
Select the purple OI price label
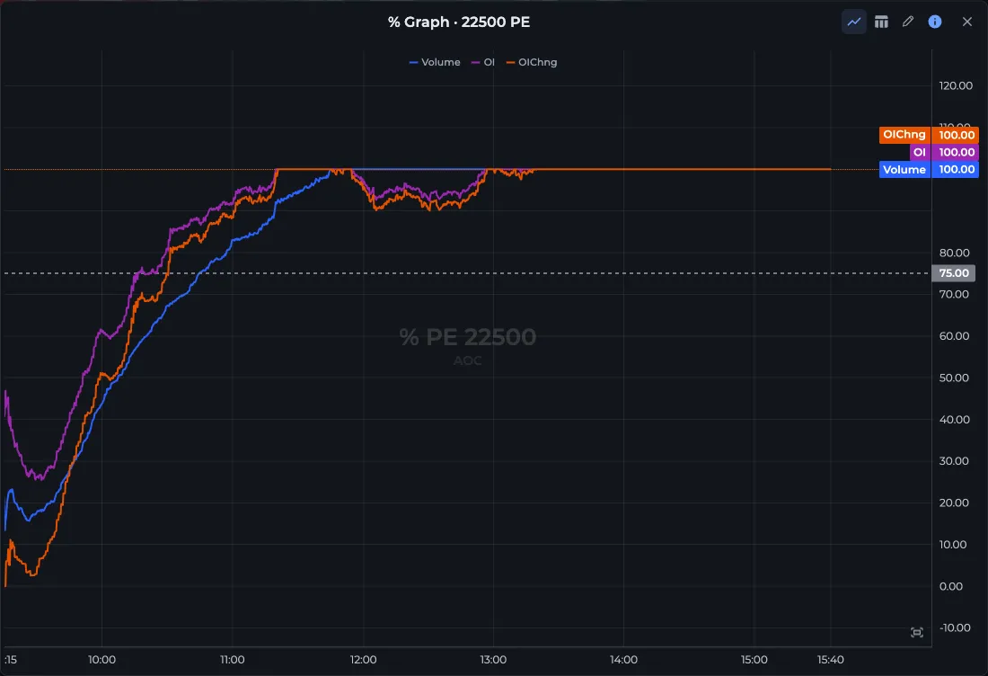click(x=944, y=152)
